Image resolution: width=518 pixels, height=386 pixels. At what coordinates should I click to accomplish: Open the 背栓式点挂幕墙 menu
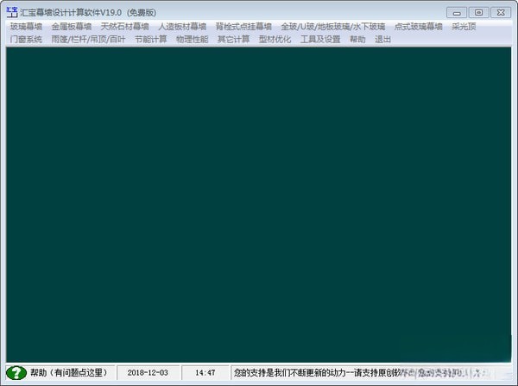pyautogui.click(x=243, y=27)
